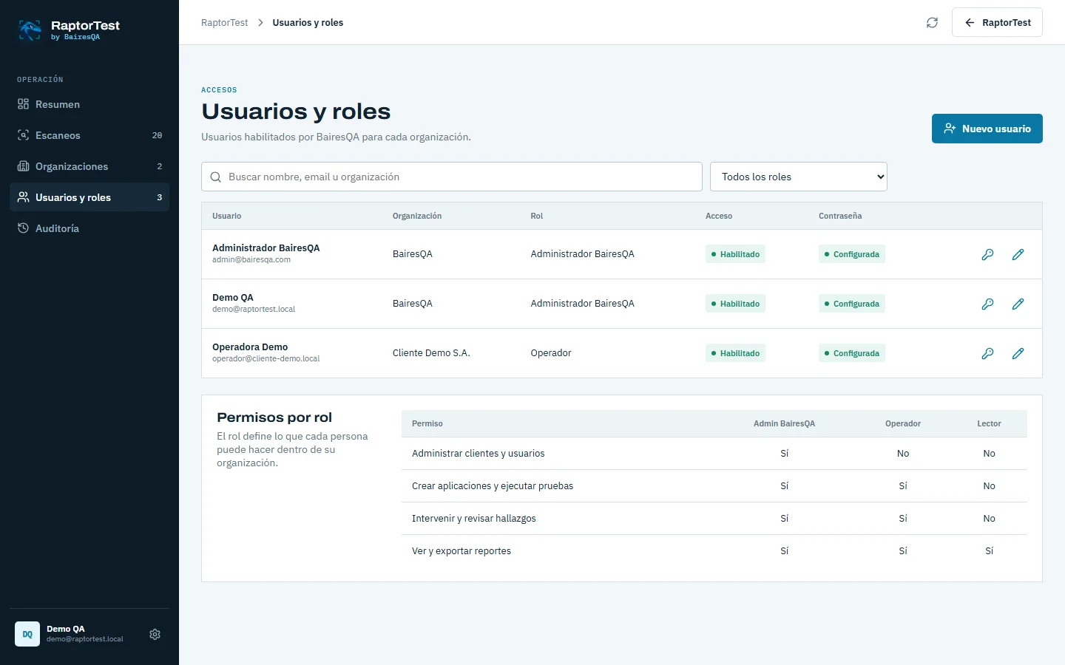Click the admin@bairesqa.com email text
1065x665 pixels.
point(251,260)
